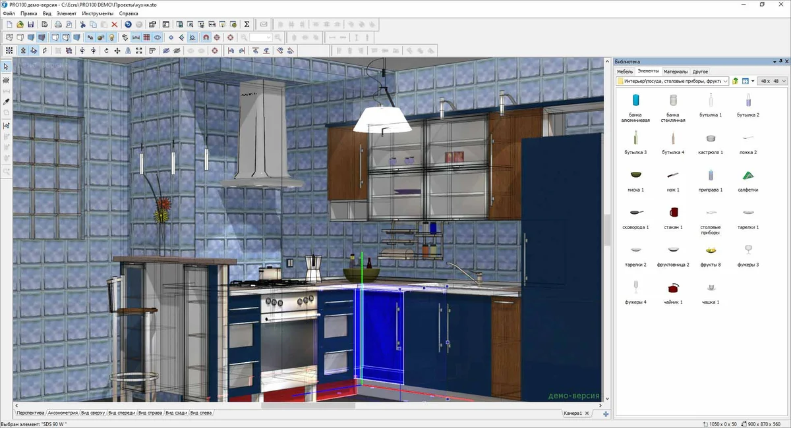The width and height of the screenshot is (791, 428).
Task: Click the Print icon in the toolbar
Action: (x=58, y=24)
